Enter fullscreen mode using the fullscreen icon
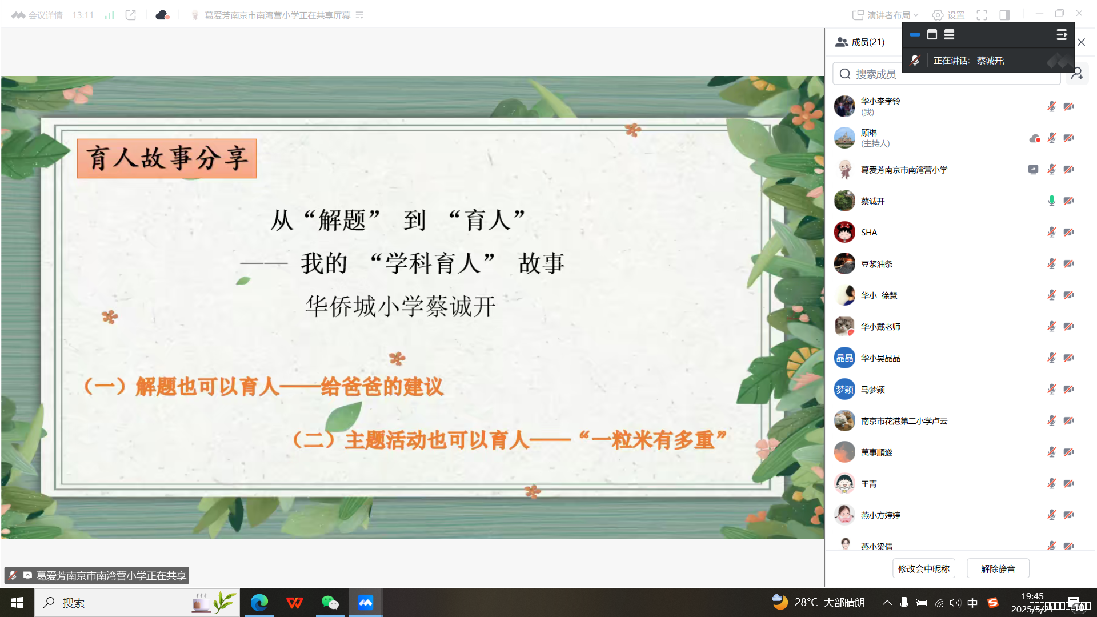1097x617 pixels. 982,15
